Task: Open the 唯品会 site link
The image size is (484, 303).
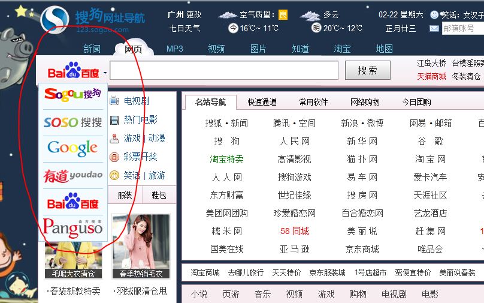Action: point(430,249)
